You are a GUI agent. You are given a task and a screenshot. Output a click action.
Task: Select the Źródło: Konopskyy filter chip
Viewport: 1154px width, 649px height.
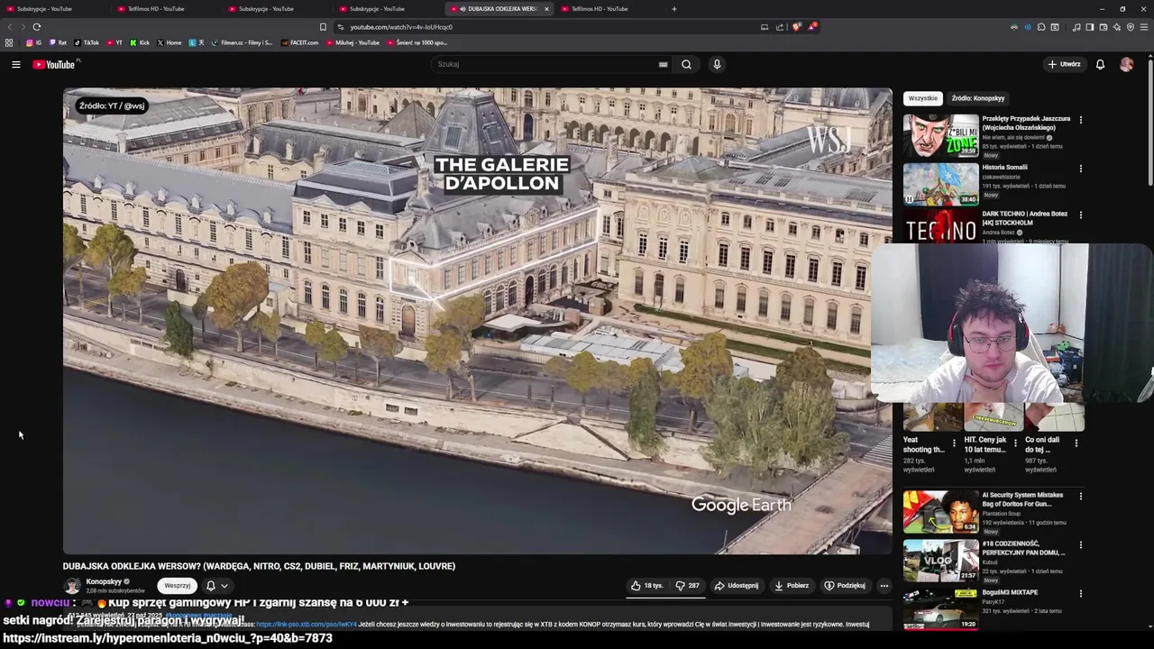[x=977, y=98]
